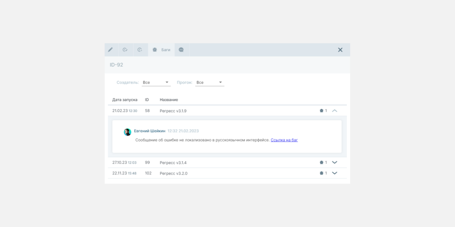Viewport: 455px width, 227px height.
Task: Collapse the Регресс v3.1.9 row
Action: click(335, 111)
